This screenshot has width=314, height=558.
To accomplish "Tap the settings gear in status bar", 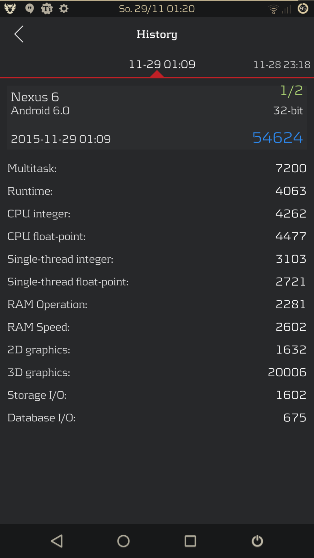I will point(64,8).
